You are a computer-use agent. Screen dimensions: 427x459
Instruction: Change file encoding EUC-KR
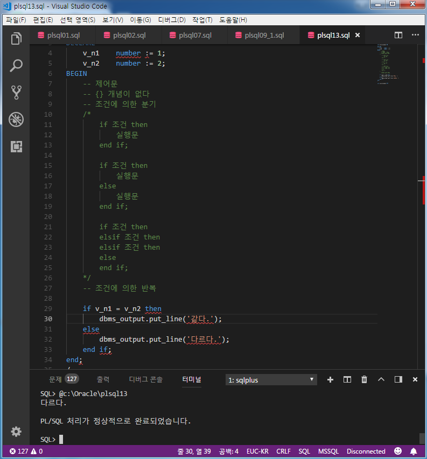(x=257, y=451)
